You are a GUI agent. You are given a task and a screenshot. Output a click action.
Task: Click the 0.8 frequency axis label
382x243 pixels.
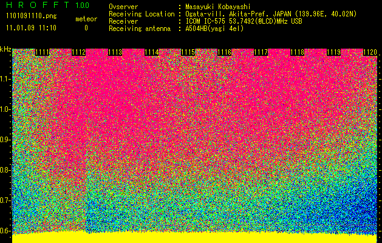pos(5,170)
